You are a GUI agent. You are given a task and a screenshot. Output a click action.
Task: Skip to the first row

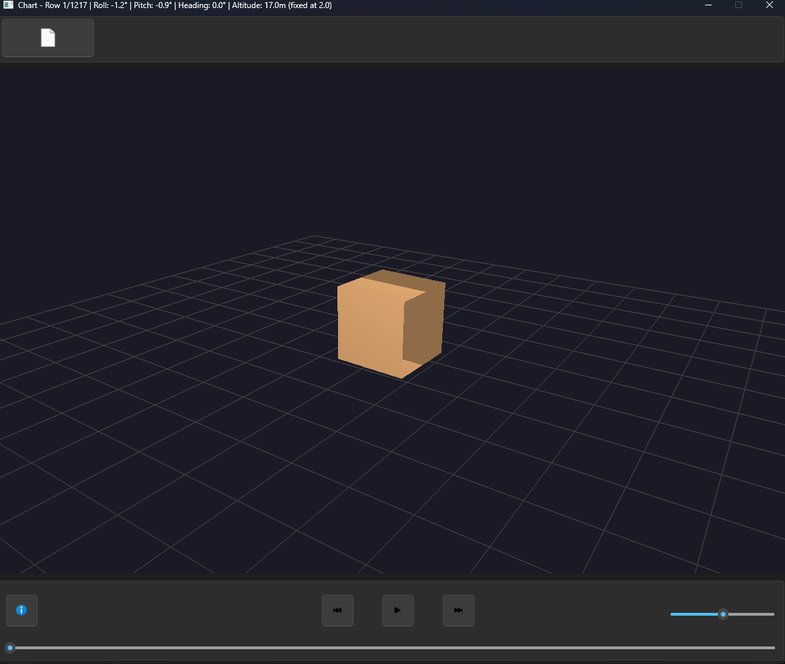click(337, 610)
